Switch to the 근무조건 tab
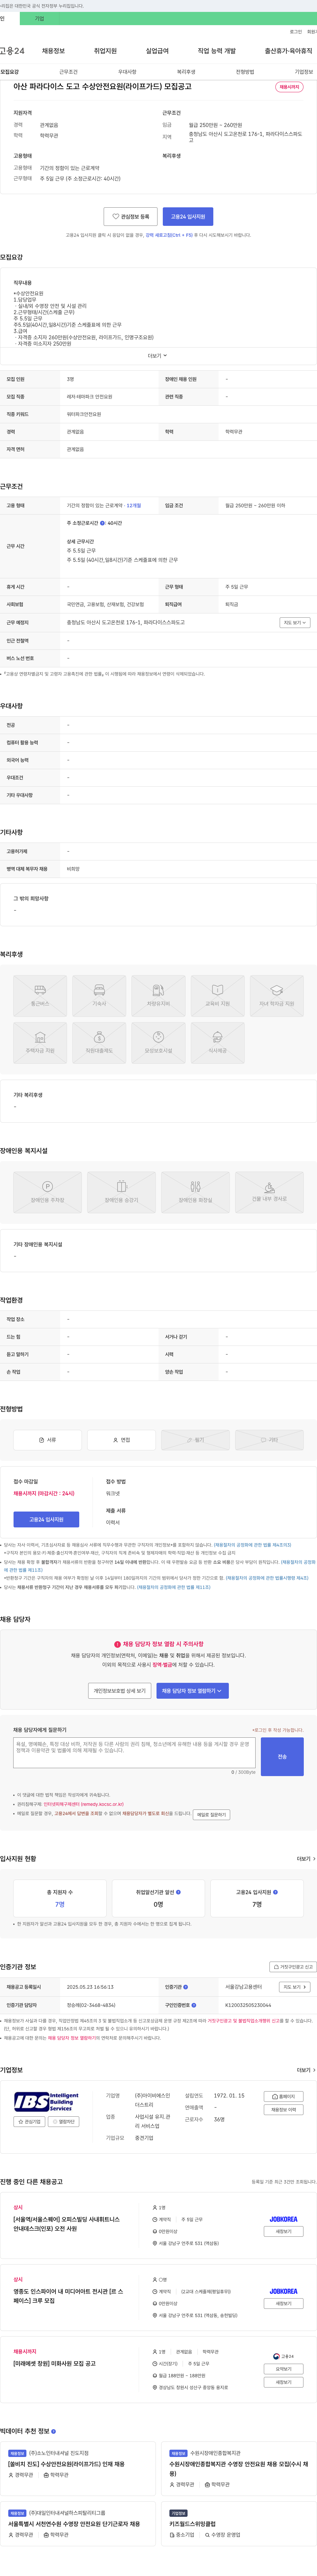This screenshot has height=2576, width=317. coord(68,72)
